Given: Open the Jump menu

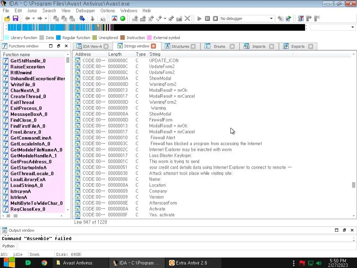Looking at the screenshot, I should [x=32, y=10].
